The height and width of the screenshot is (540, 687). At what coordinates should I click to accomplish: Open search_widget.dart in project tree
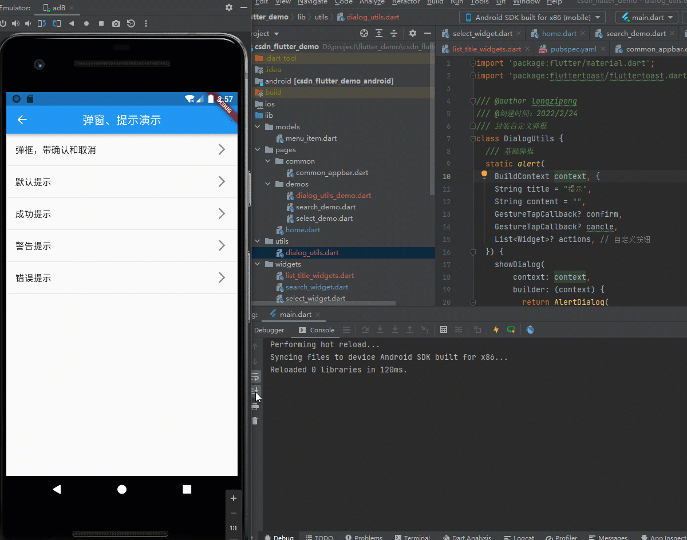pos(317,287)
